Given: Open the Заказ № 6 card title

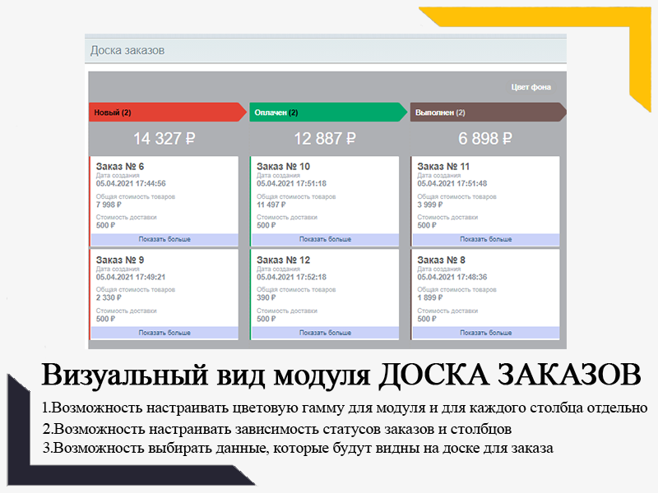Looking at the screenshot, I should coord(120,167).
